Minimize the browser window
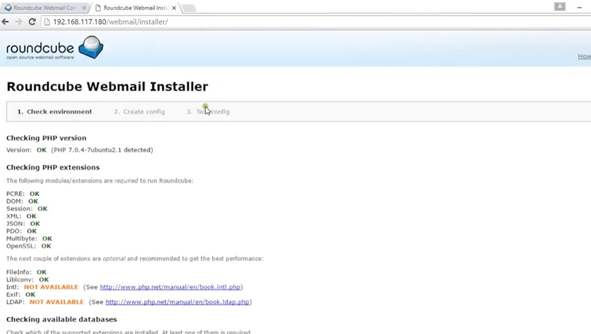 click(579, 7)
